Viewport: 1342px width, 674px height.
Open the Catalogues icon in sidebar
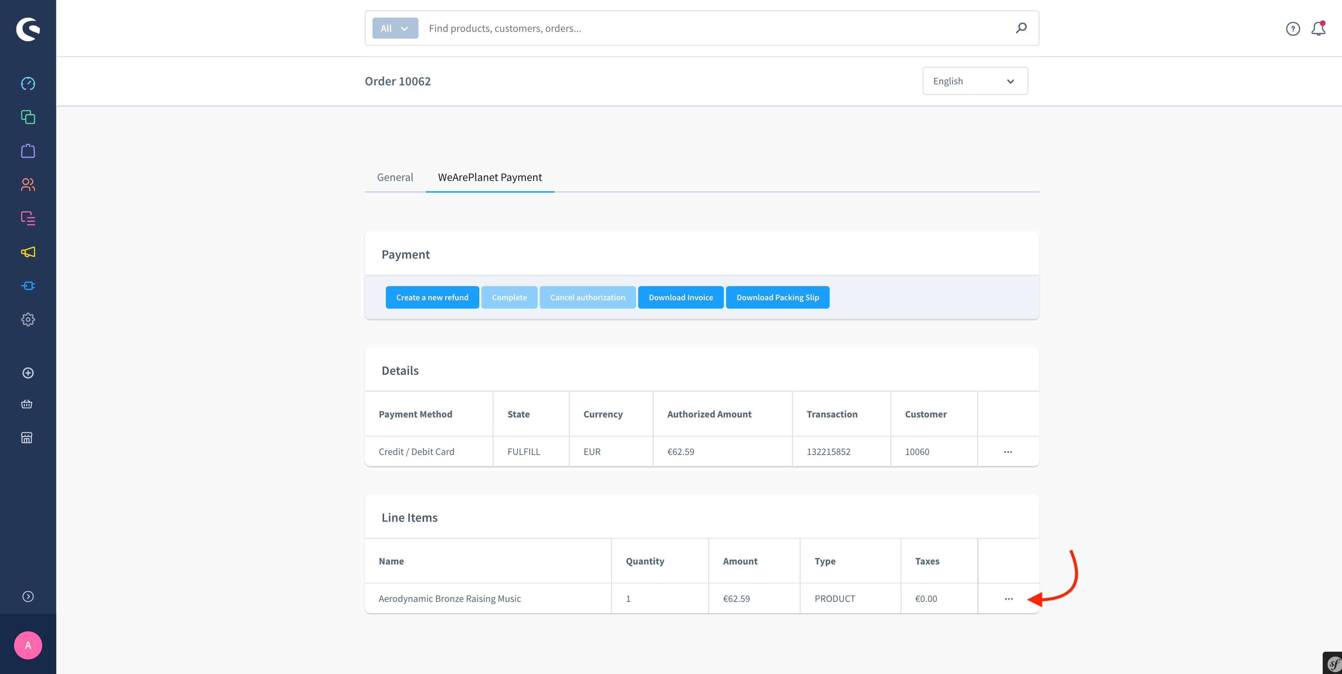click(x=28, y=117)
